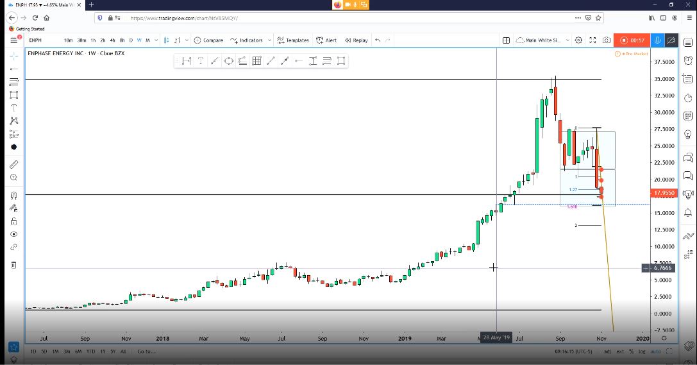Switch to the M monthly interval

tap(147, 40)
